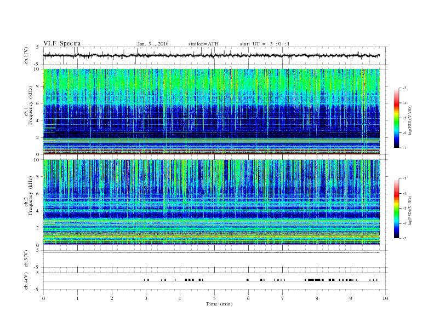
Task: Click the ch.4 pulse marker at minute 6
Action: 248,280
